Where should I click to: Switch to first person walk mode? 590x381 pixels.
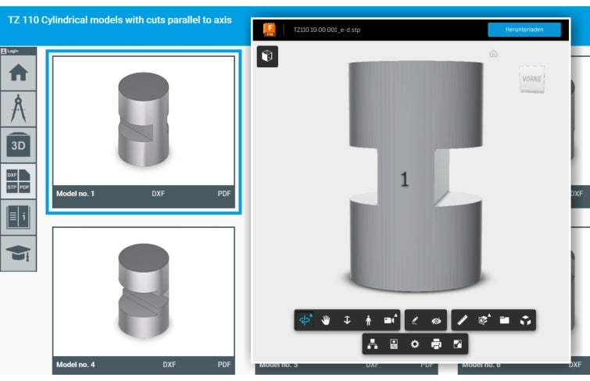[368, 320]
